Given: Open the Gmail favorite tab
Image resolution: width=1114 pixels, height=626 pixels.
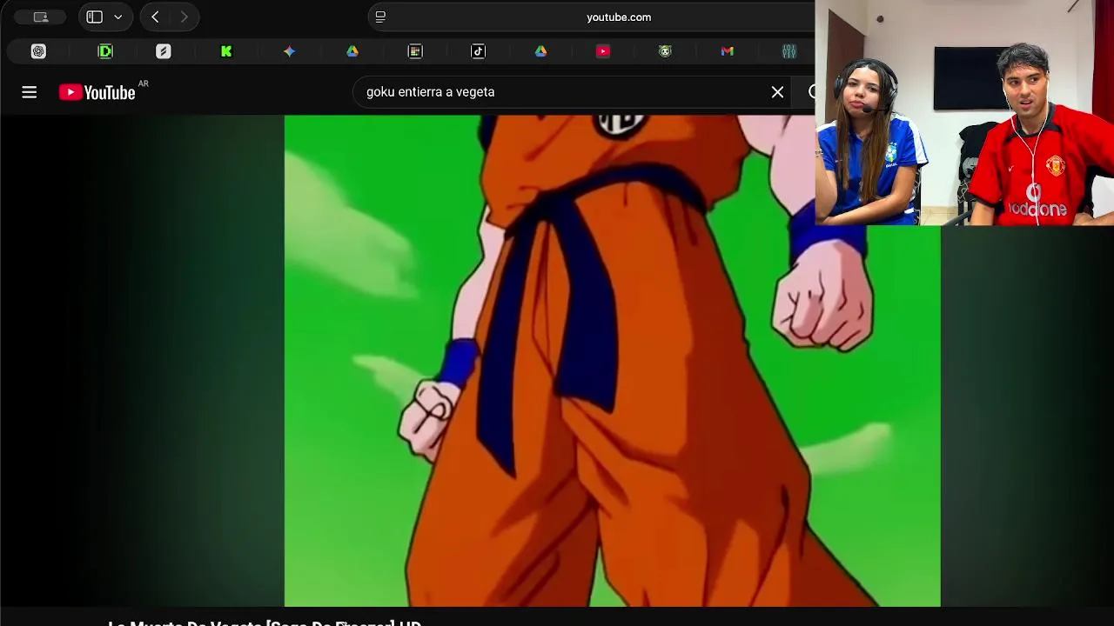Looking at the screenshot, I should pyautogui.click(x=728, y=51).
